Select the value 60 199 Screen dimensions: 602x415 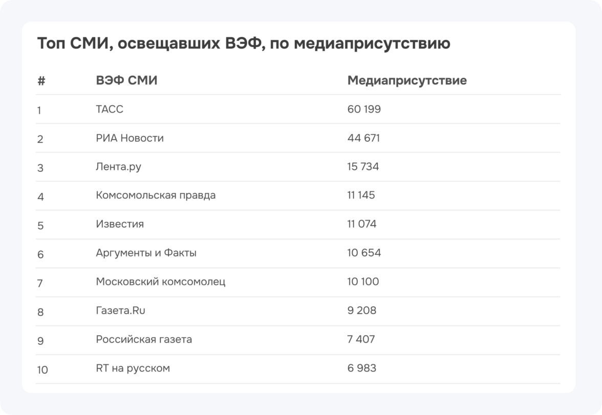(x=364, y=110)
